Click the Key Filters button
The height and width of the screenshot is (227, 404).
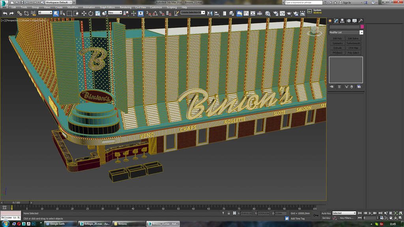(x=346, y=218)
